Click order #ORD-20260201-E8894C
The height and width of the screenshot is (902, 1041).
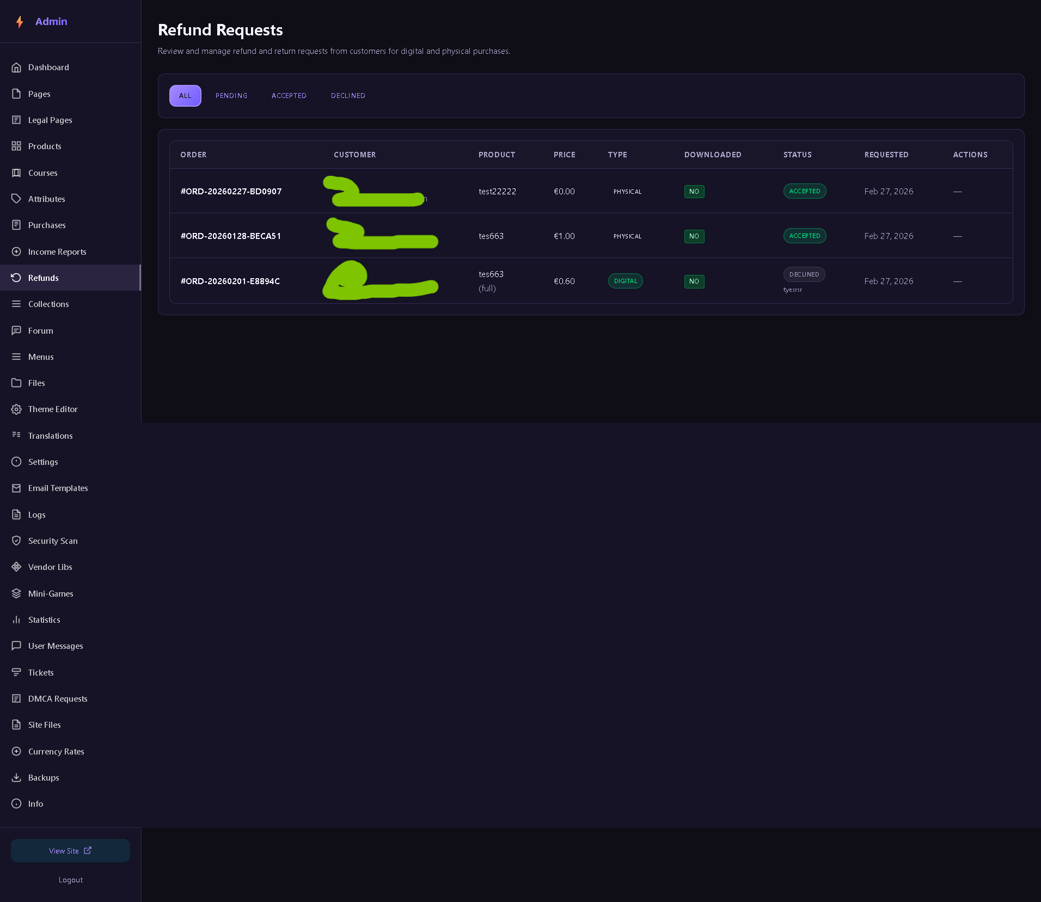click(230, 281)
